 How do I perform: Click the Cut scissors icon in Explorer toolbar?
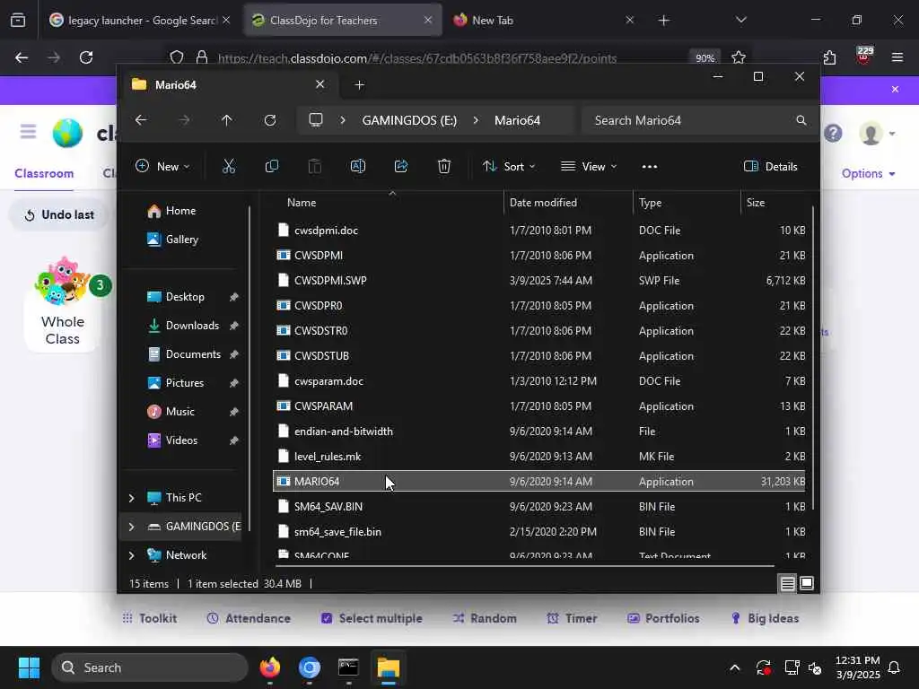point(229,166)
